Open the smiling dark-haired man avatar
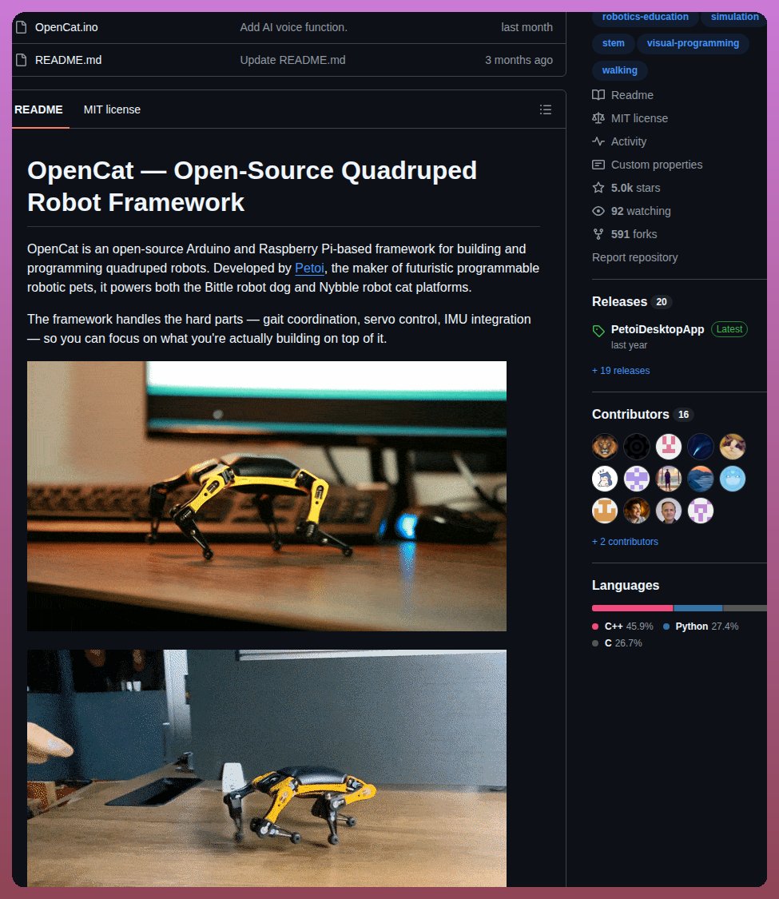 pos(636,511)
